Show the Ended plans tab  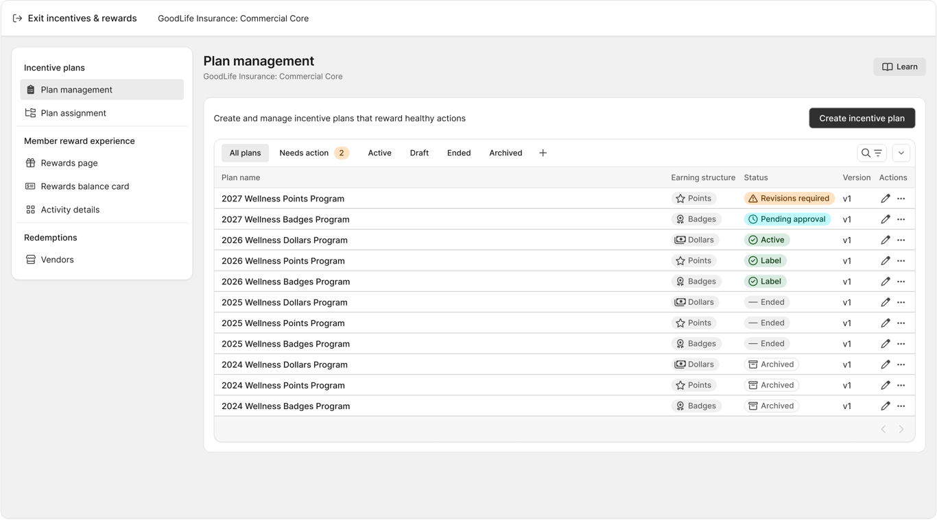point(459,153)
